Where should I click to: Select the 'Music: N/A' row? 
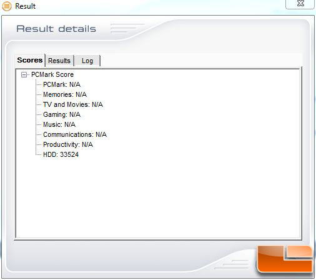click(59, 124)
